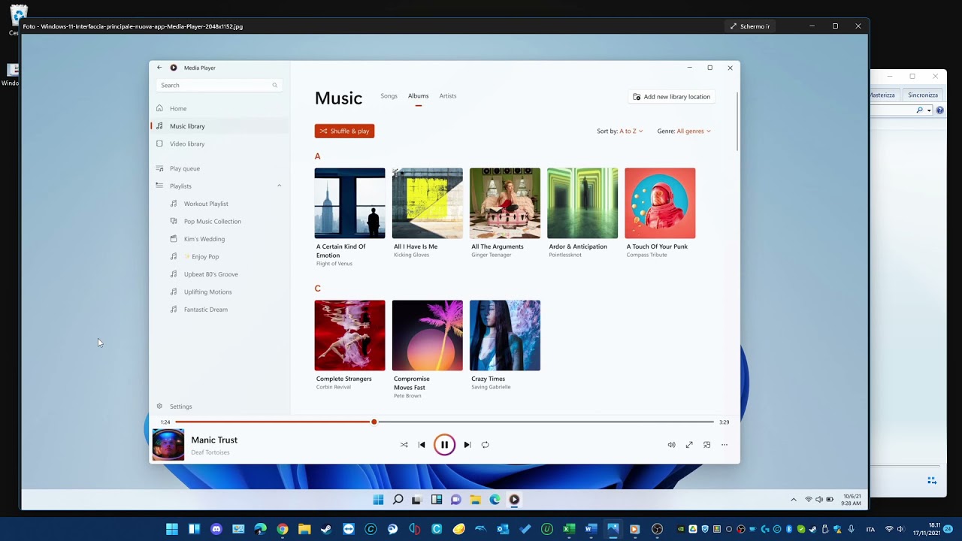Click Schermo intero button in Photos window
This screenshot has width=962, height=541.
(x=749, y=26)
